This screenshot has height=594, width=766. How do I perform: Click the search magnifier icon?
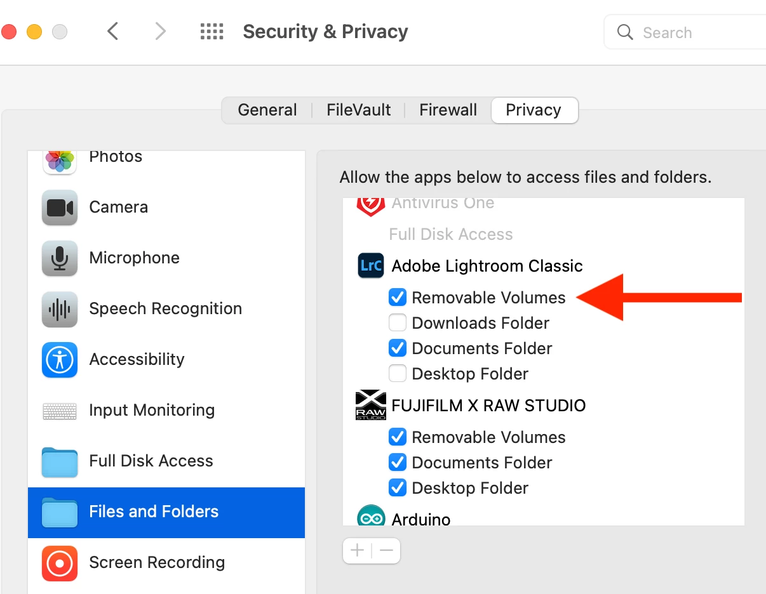pos(625,32)
